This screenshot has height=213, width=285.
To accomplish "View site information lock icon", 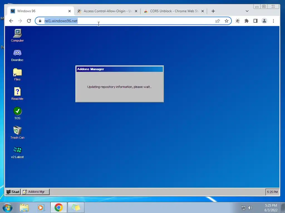I will point(40,21).
